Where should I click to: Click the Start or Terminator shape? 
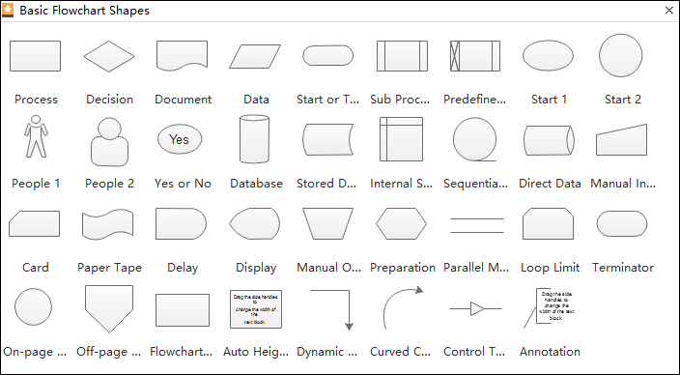pyautogui.click(x=327, y=55)
